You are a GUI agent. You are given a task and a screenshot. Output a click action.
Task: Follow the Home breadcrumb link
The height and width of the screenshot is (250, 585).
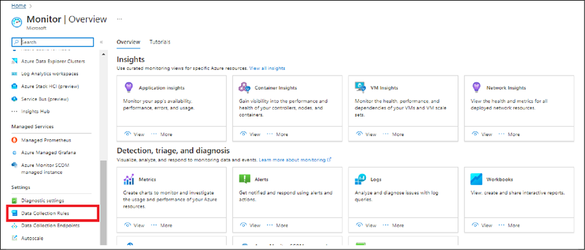19,6
